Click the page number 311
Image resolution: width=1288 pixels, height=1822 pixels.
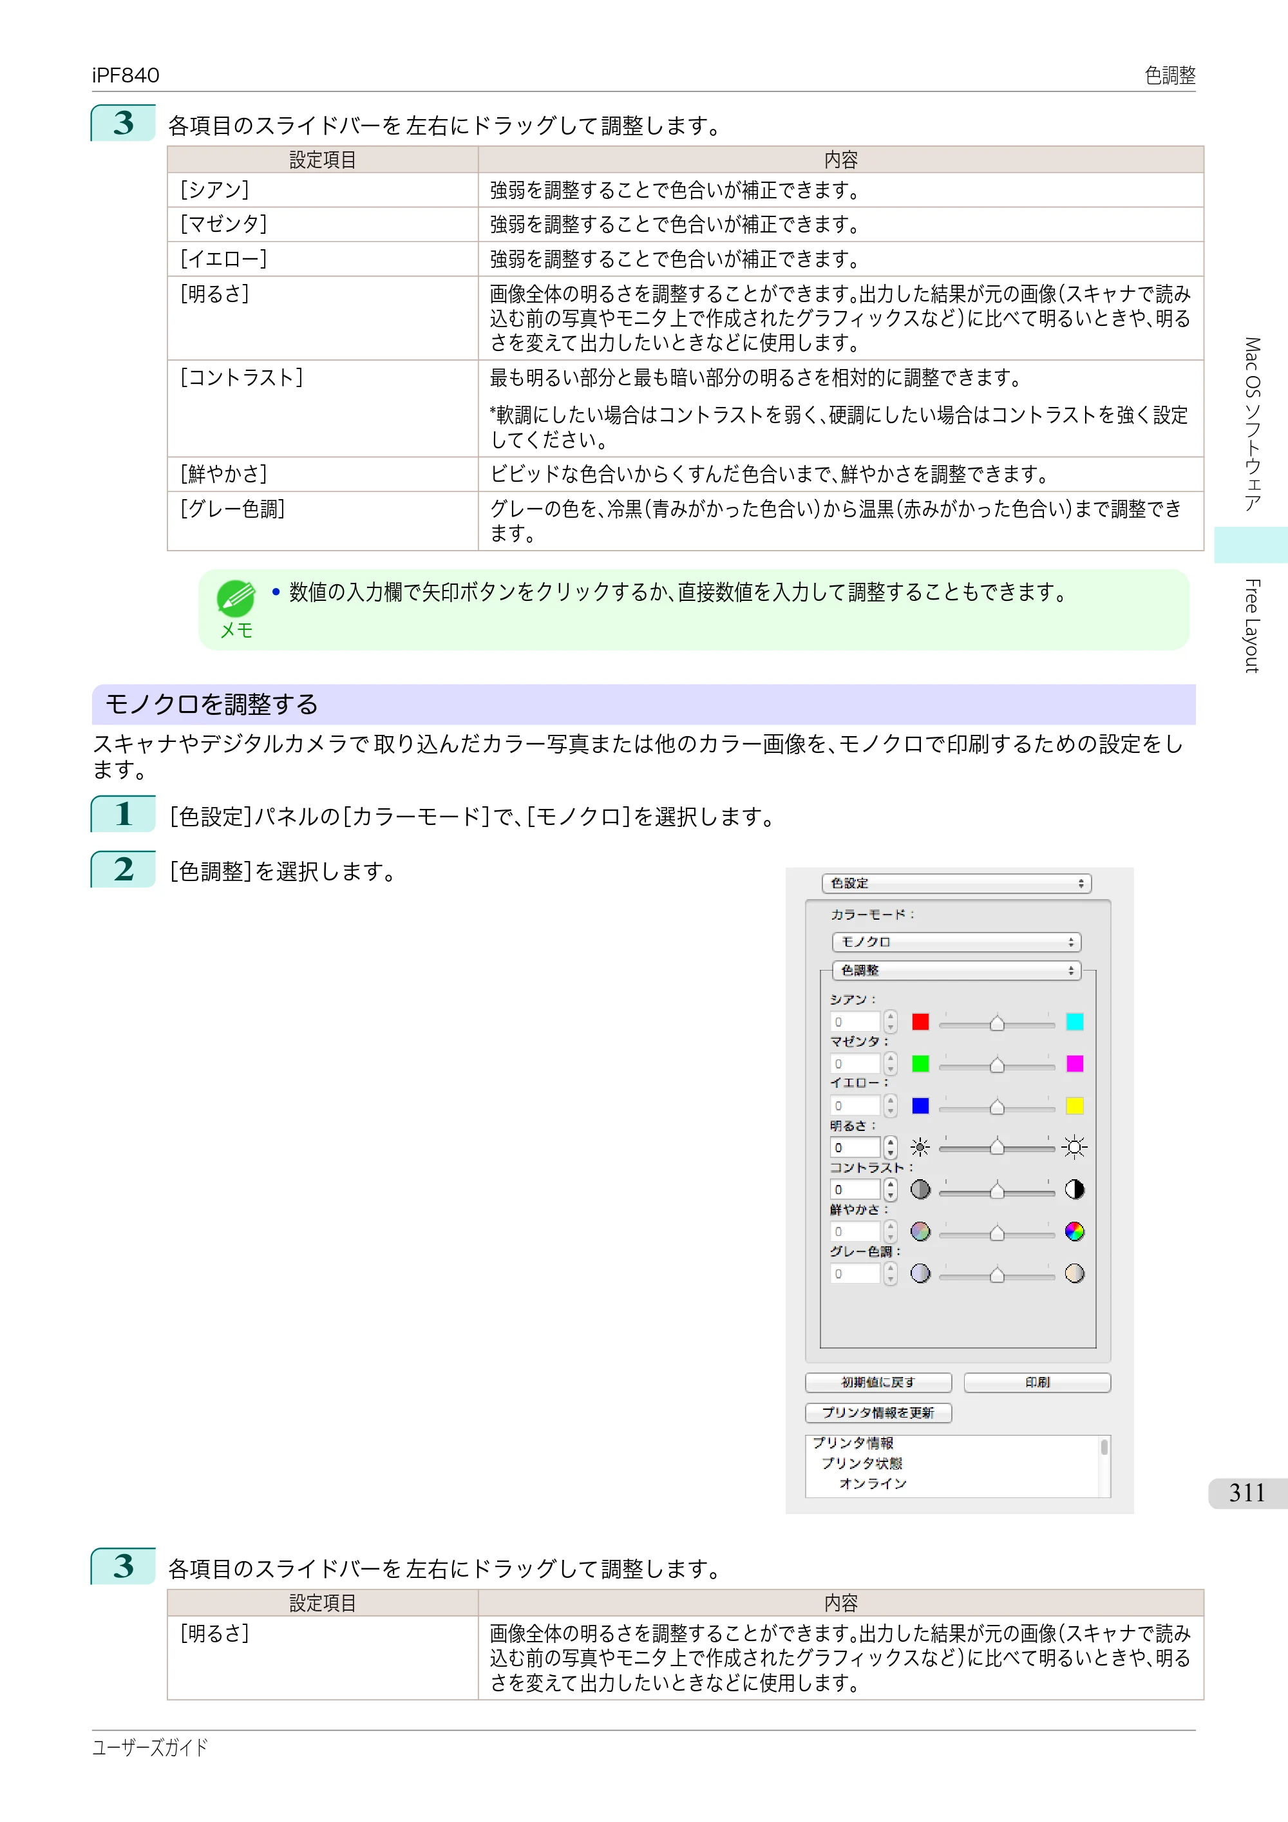(1247, 1493)
